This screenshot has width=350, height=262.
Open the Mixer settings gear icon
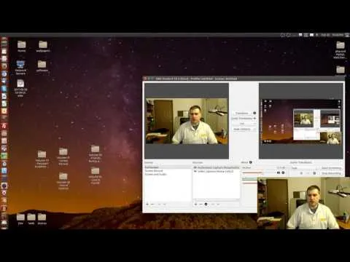point(251,162)
